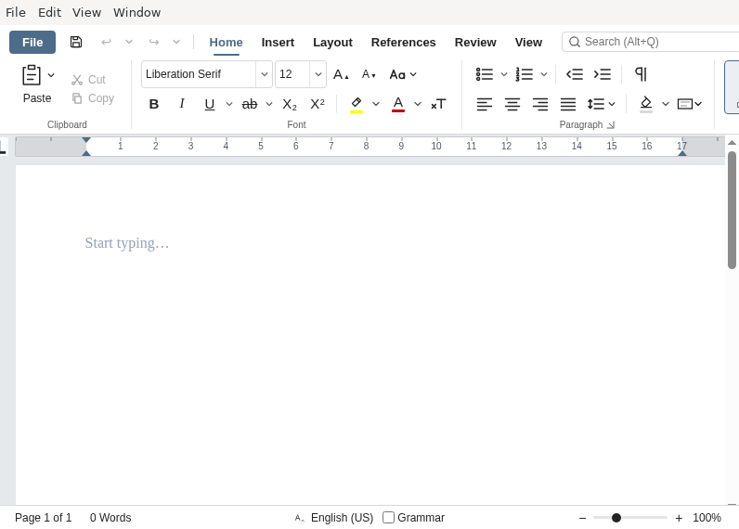Open the font size dropdown
Screen dimensions: 739x529
pyautogui.click(x=318, y=74)
